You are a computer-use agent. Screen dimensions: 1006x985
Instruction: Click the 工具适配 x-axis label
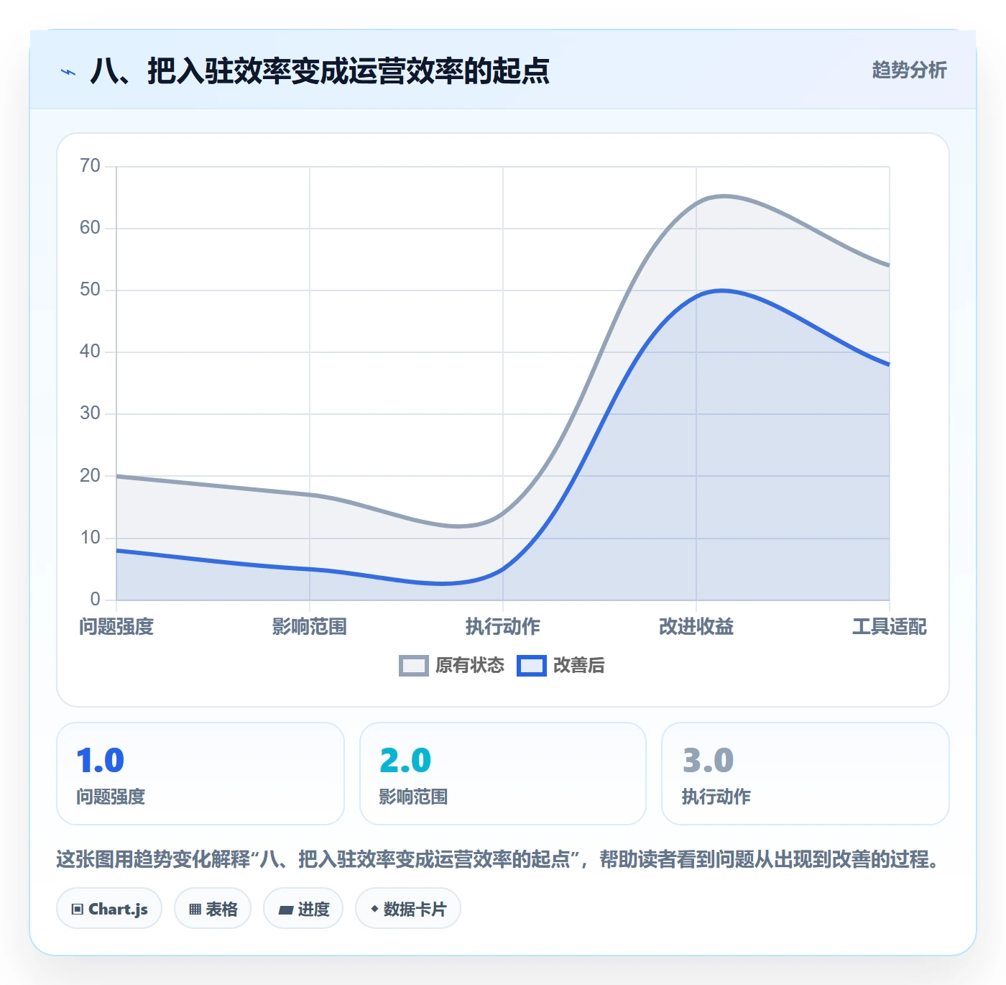(x=890, y=627)
